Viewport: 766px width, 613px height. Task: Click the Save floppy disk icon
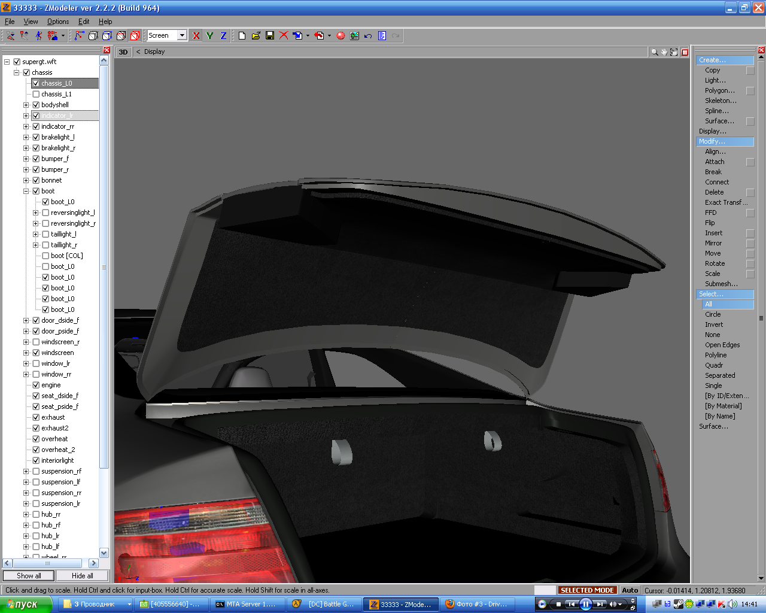(270, 36)
